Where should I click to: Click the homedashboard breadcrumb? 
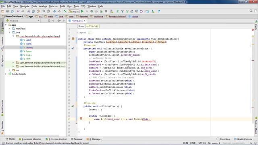[x=116, y=17]
